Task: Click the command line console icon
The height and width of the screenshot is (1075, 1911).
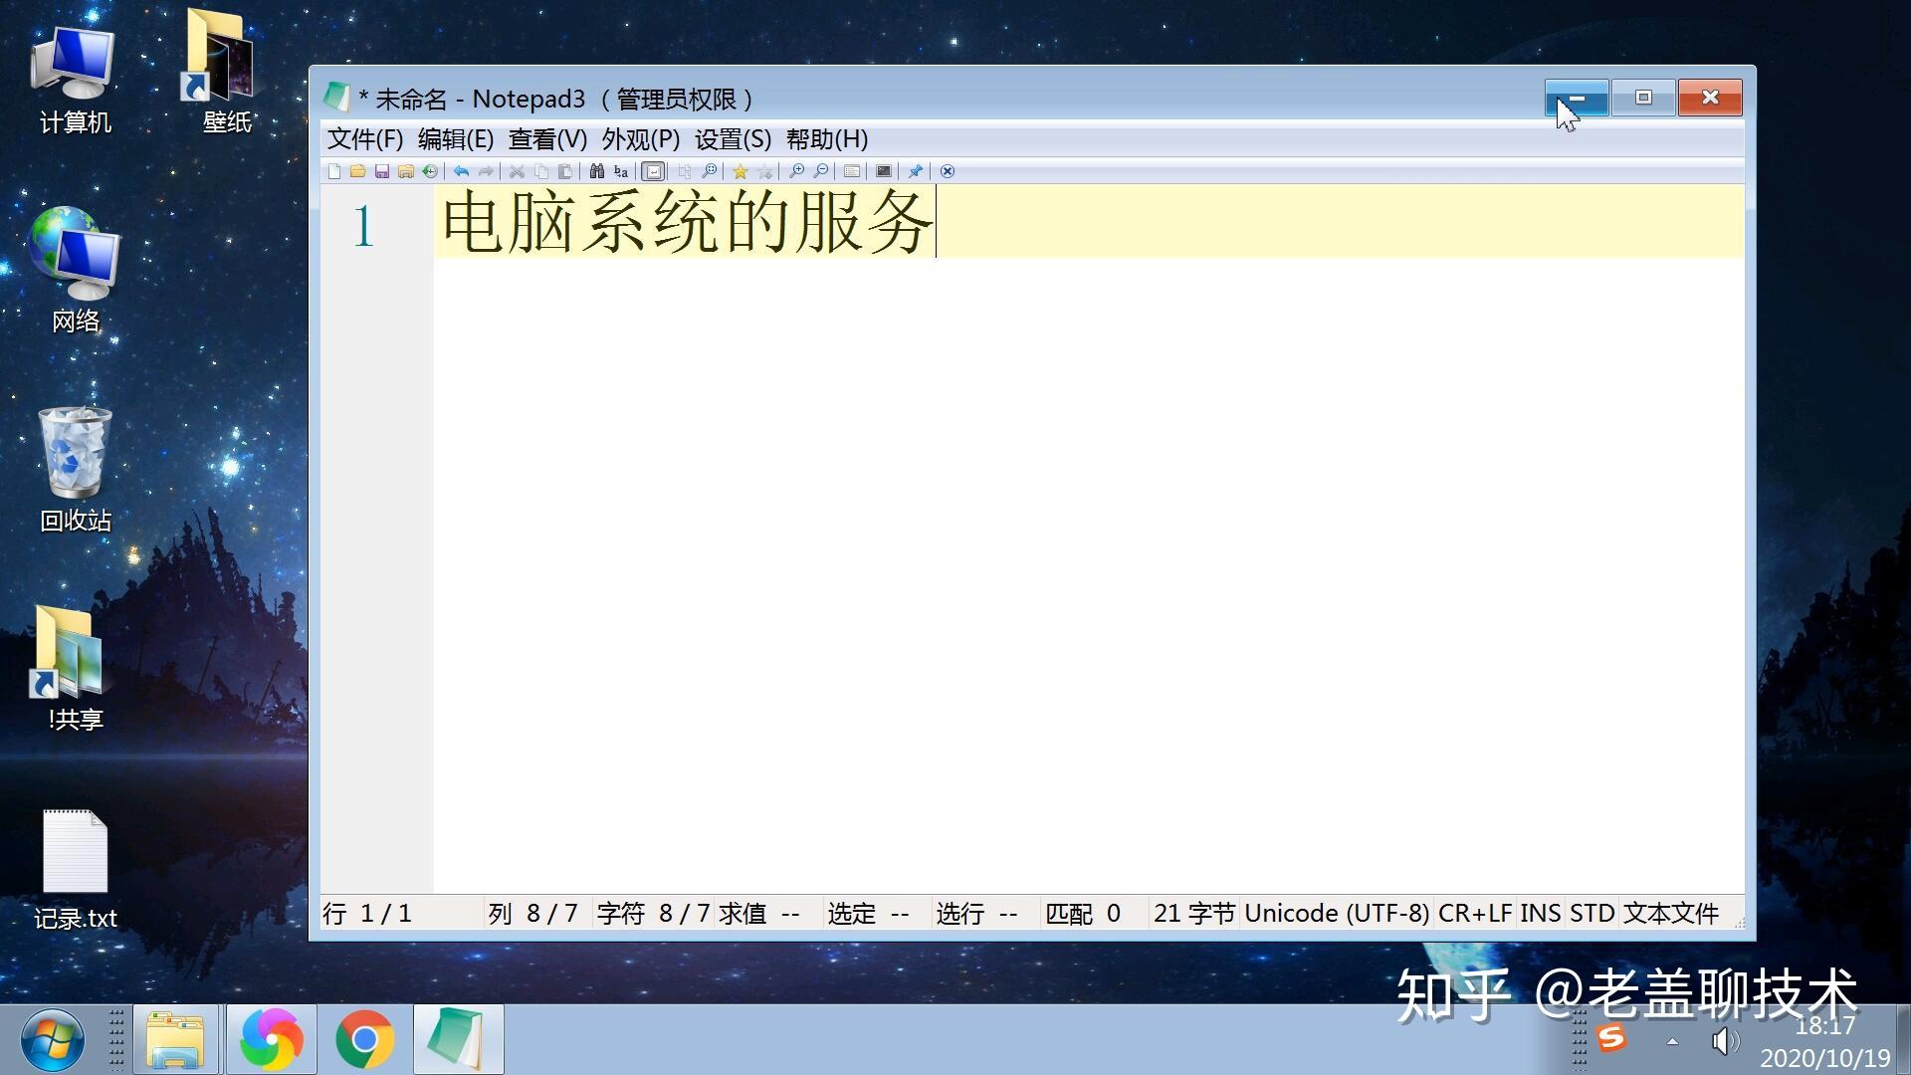Action: coord(884,171)
